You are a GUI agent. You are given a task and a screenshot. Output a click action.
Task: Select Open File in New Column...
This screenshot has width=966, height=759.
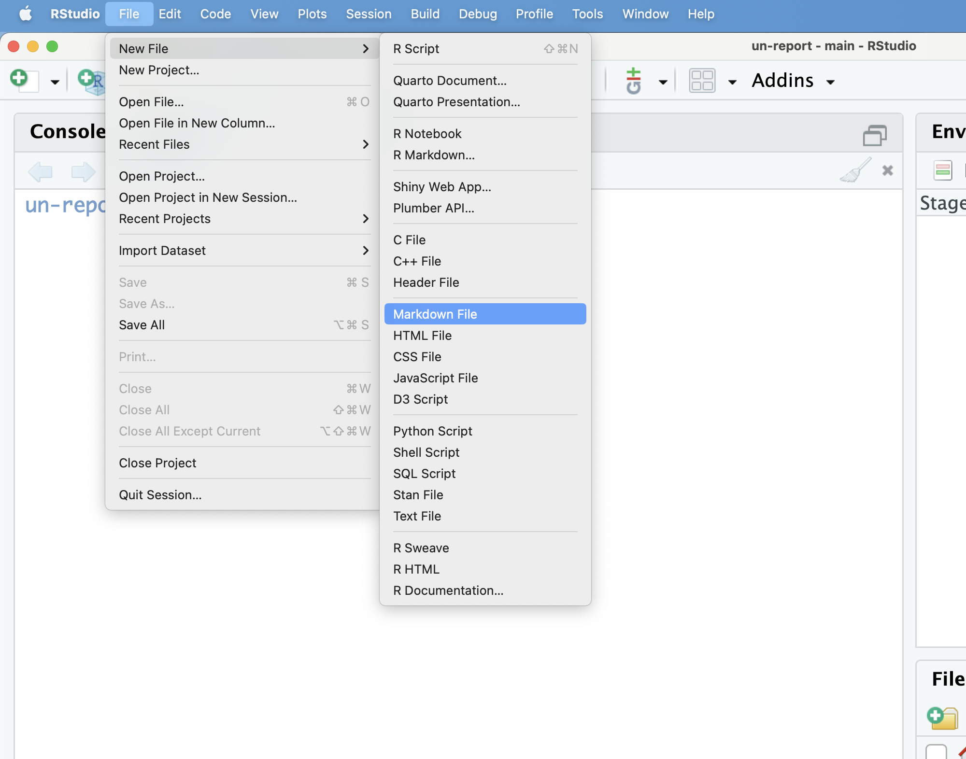244,123
